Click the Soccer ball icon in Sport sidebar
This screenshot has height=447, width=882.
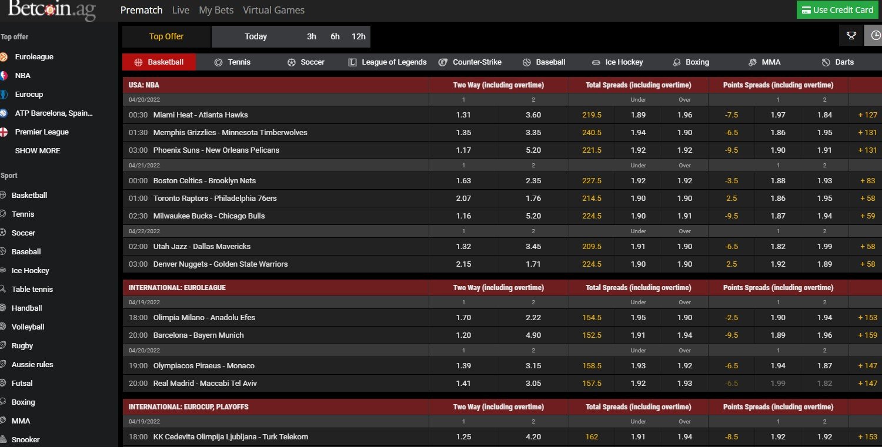coord(3,233)
